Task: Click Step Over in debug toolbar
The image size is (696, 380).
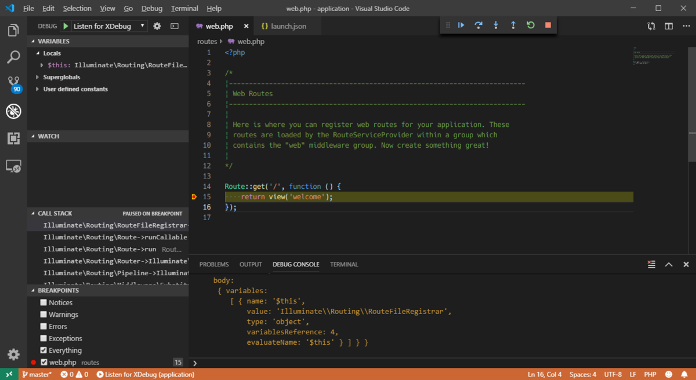Action: point(478,25)
